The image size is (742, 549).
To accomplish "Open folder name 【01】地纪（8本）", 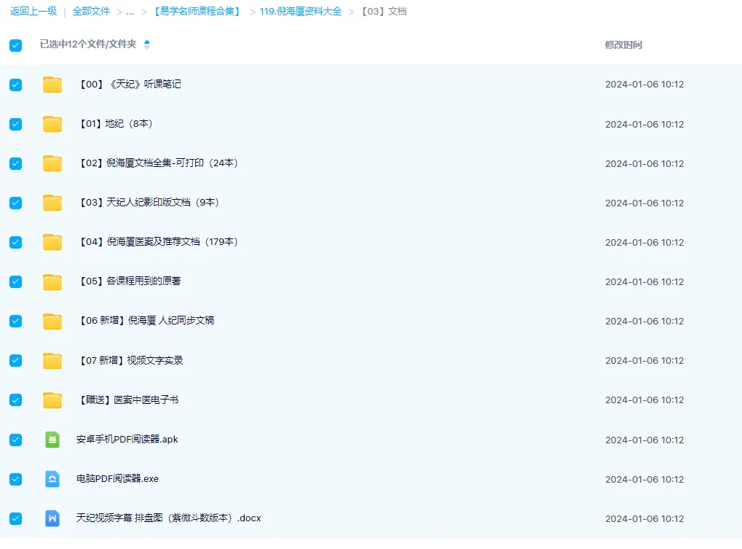I will (116, 124).
